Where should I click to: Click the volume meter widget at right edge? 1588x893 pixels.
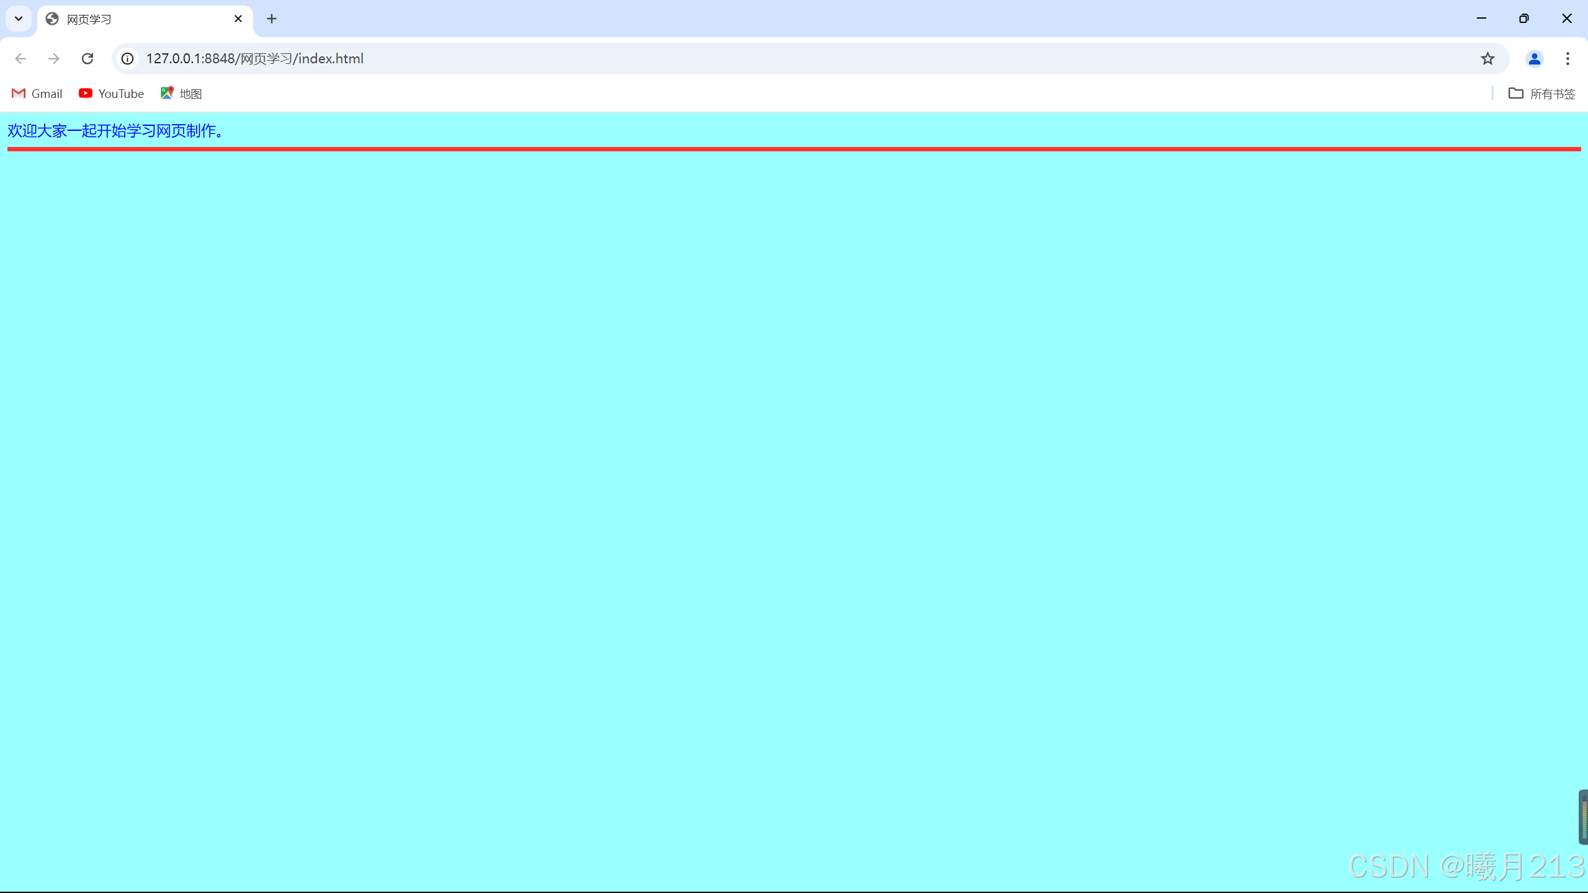point(1583,817)
